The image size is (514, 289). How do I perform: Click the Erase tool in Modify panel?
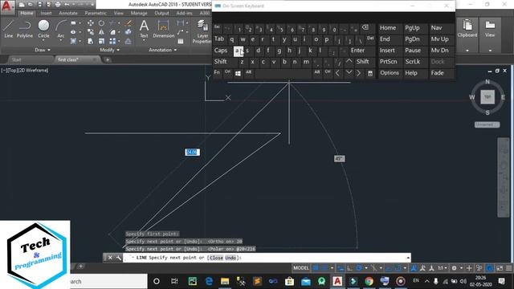(128, 23)
